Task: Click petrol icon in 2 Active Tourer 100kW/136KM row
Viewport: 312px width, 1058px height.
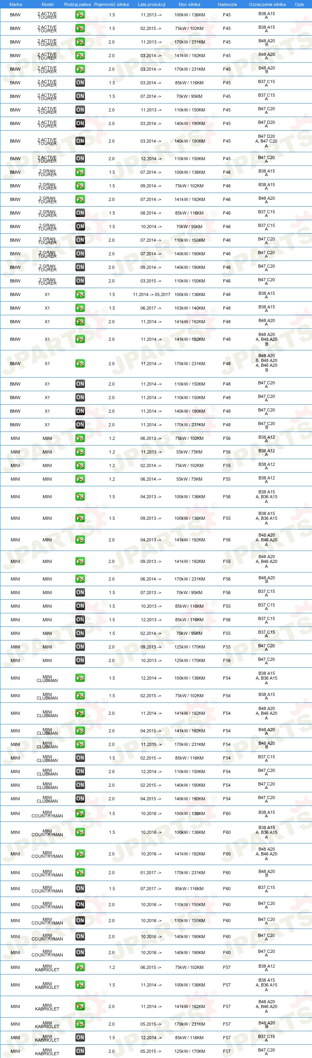Action: coord(80,15)
